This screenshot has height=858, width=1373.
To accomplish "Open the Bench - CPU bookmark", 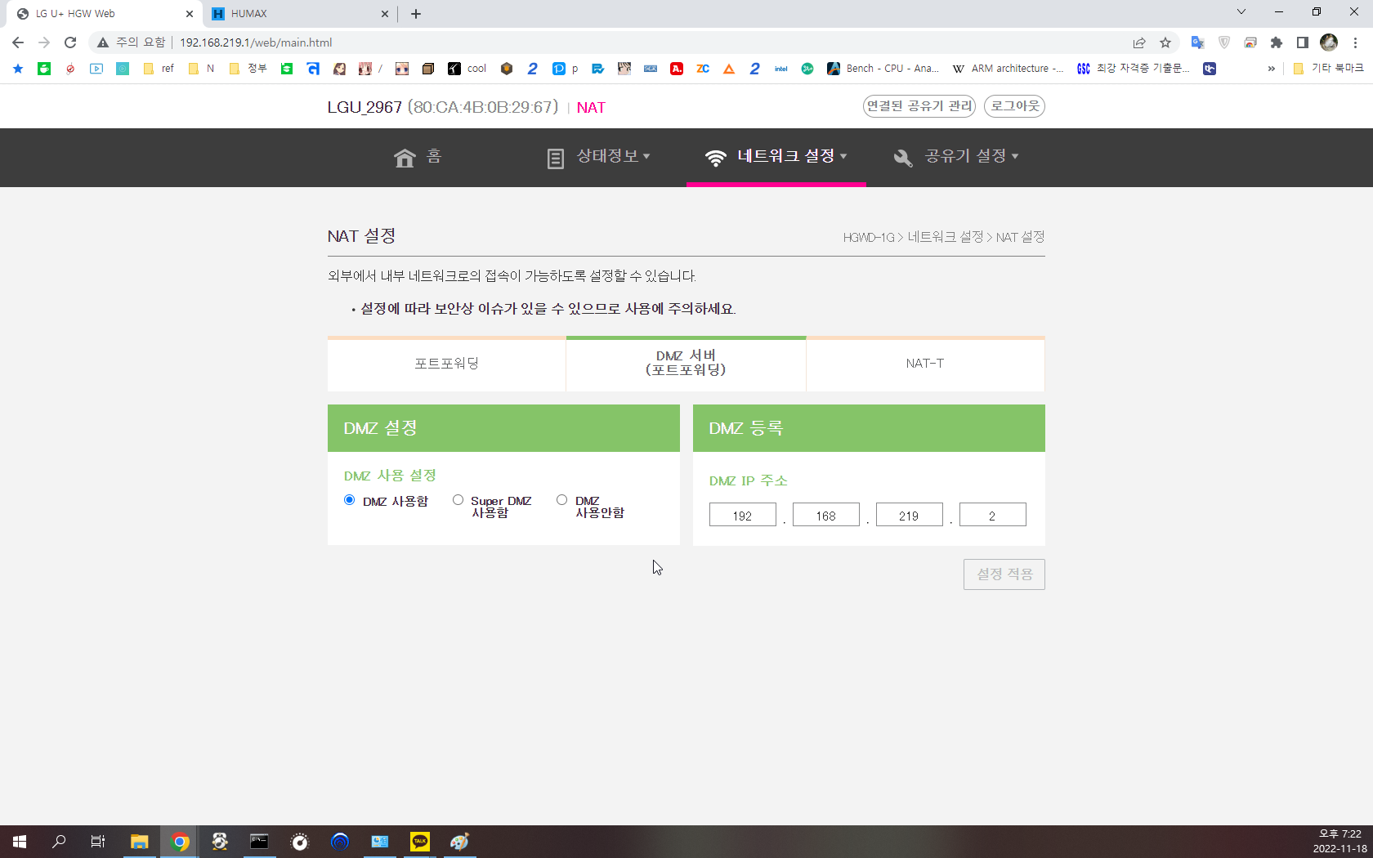I will tap(883, 69).
